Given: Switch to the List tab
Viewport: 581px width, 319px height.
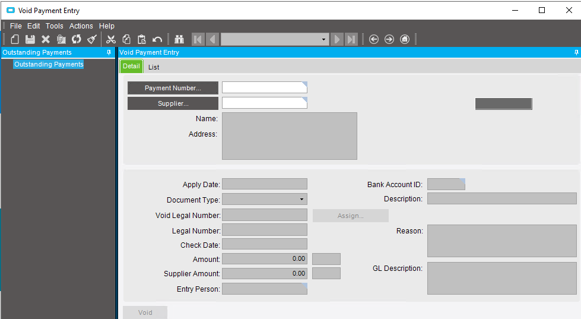Looking at the screenshot, I should point(154,67).
